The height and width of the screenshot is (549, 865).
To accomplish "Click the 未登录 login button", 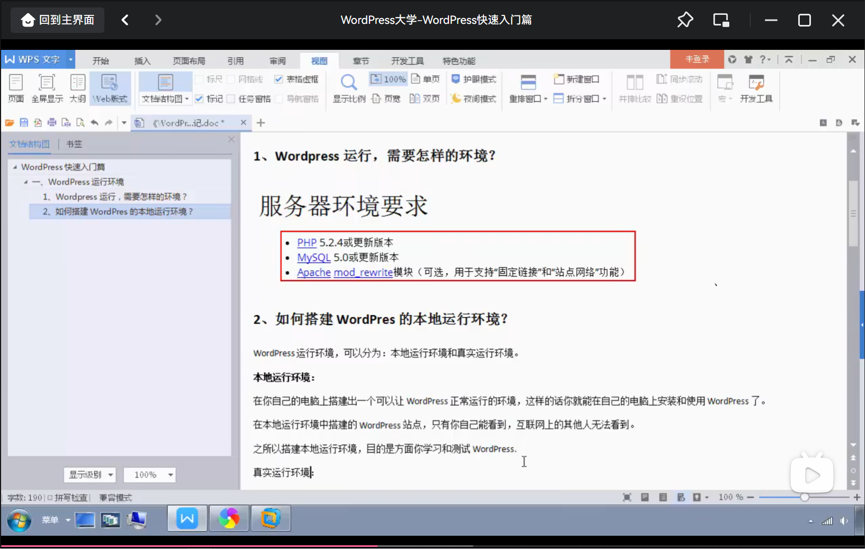I will click(x=697, y=59).
